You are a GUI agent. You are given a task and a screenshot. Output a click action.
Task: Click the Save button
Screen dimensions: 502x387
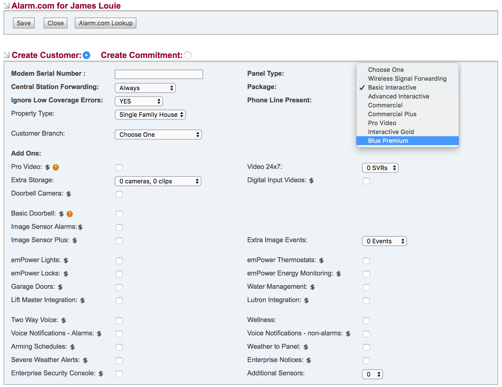tap(24, 23)
